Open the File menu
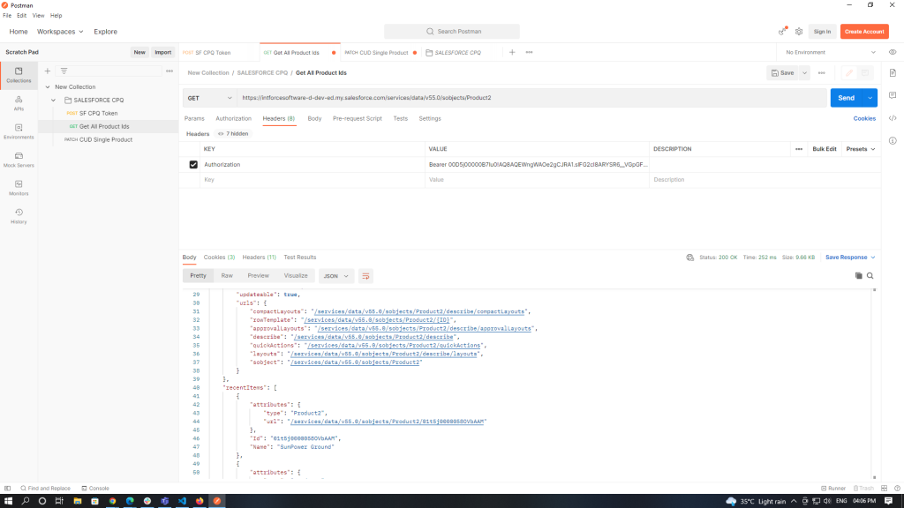This screenshot has width=904, height=508. coord(7,16)
